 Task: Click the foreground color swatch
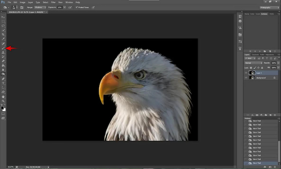pyautogui.click(x=2, y=108)
